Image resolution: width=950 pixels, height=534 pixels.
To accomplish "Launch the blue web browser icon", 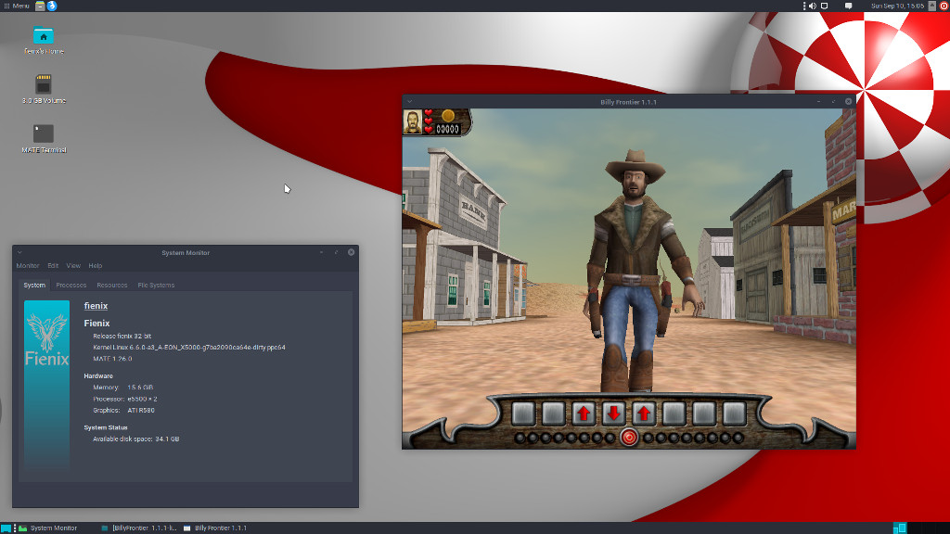I will (52, 6).
